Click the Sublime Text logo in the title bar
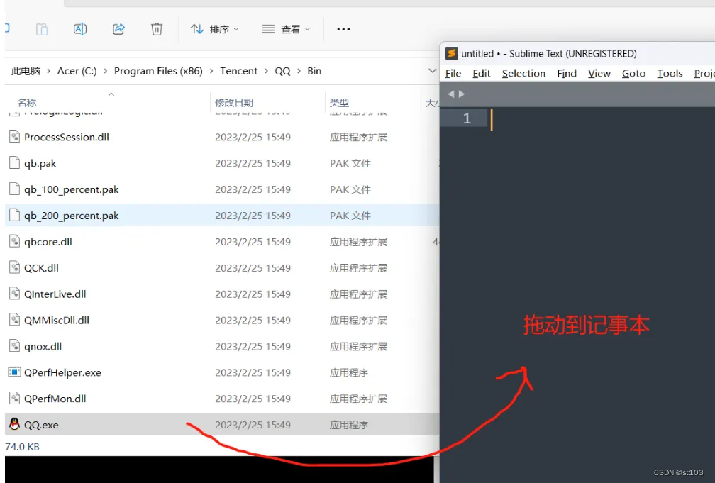 tap(452, 52)
